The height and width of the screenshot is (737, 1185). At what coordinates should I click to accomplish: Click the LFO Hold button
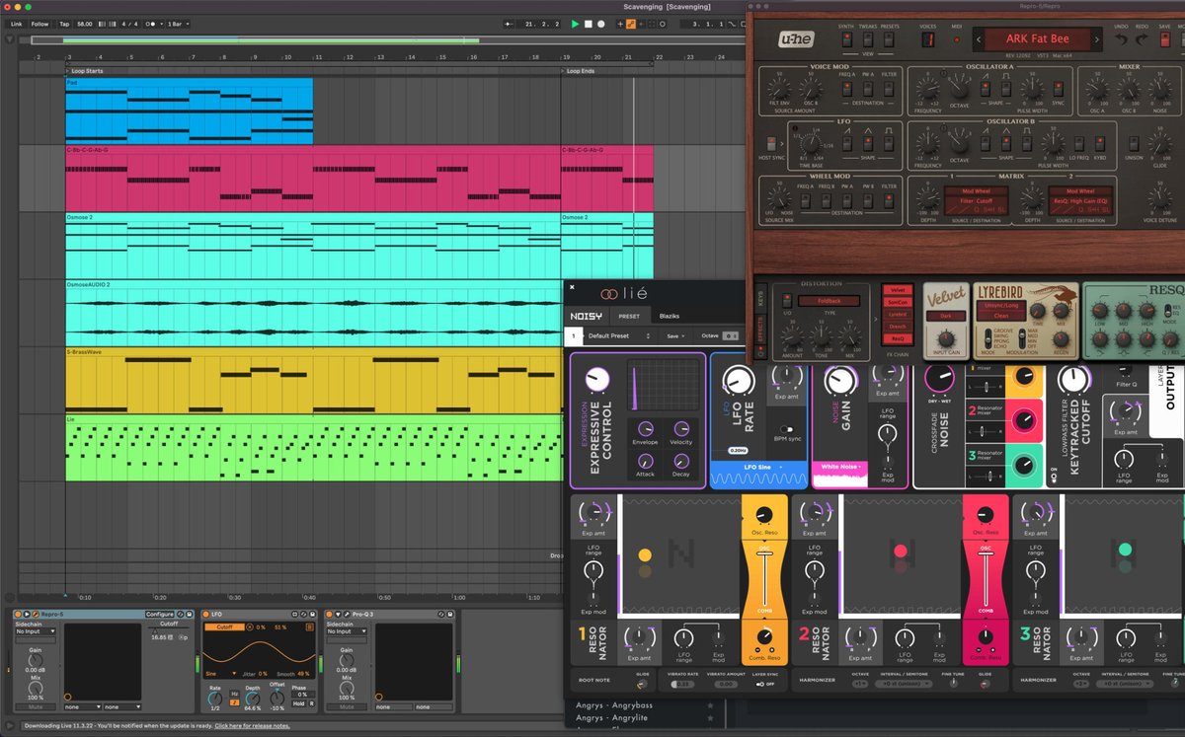[299, 703]
